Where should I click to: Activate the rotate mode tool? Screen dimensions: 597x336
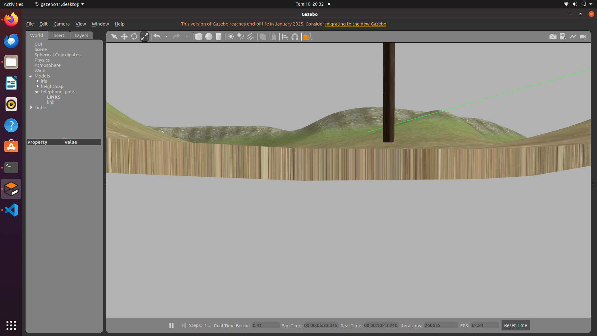(134, 37)
